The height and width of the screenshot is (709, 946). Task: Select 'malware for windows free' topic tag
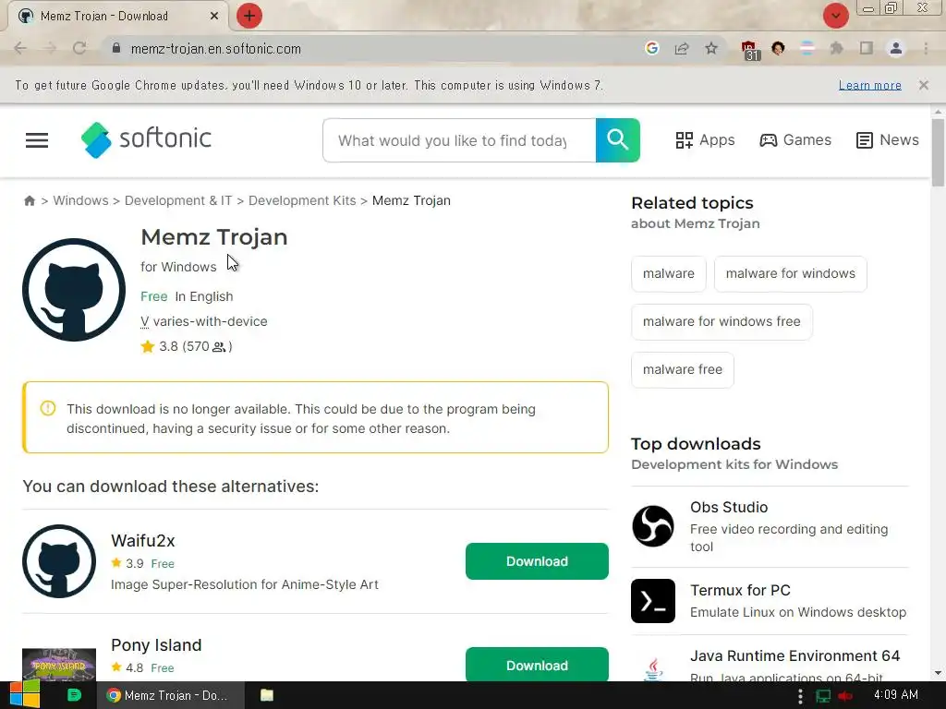pos(722,322)
